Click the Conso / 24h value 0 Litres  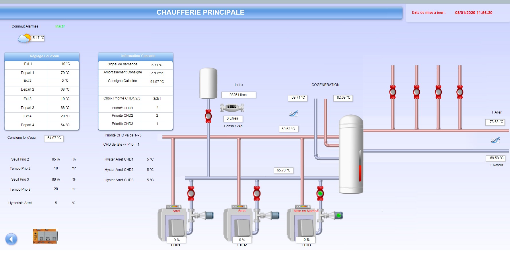click(233, 118)
